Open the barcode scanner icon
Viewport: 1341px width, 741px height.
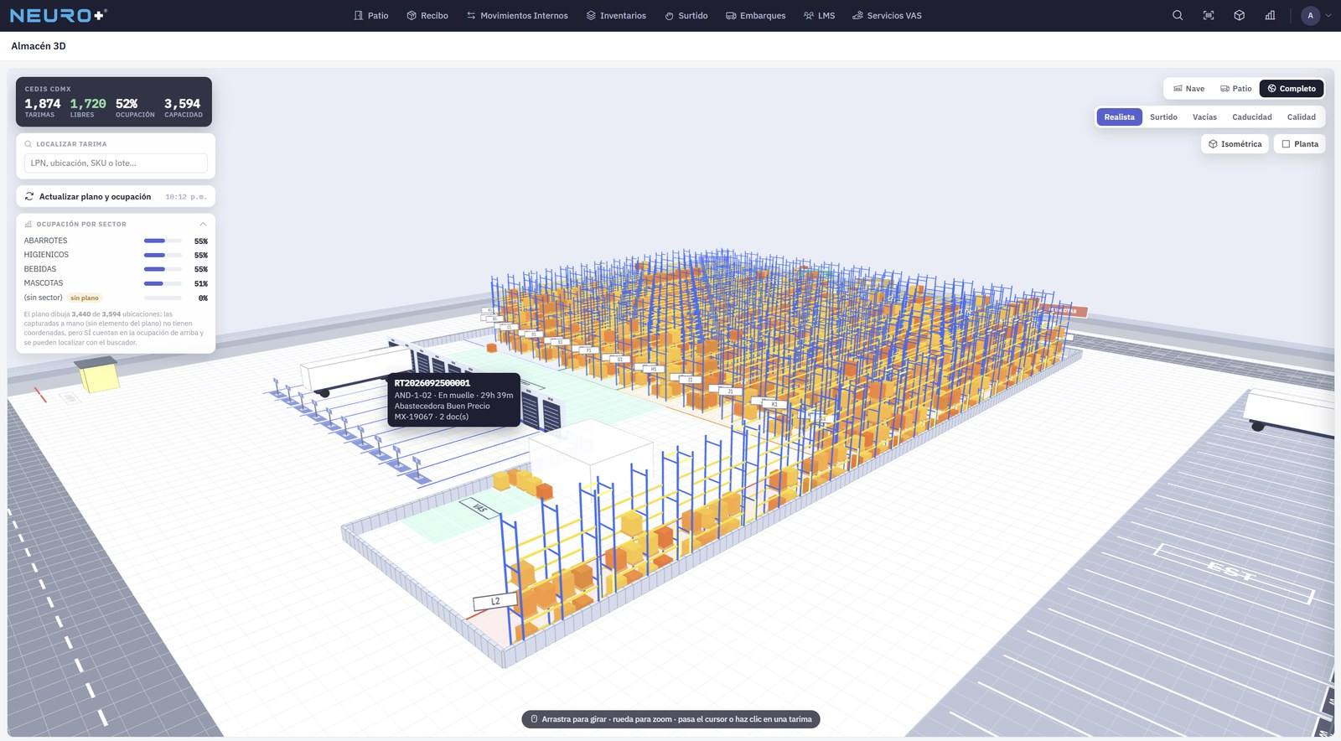(1209, 15)
